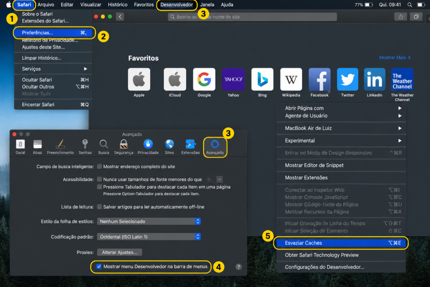430x287 pixels.
Task: Expand the Experimental submenu
Action: pos(341,140)
